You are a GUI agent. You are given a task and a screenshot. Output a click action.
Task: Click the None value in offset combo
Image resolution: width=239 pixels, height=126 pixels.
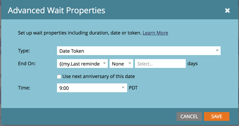click(118, 64)
